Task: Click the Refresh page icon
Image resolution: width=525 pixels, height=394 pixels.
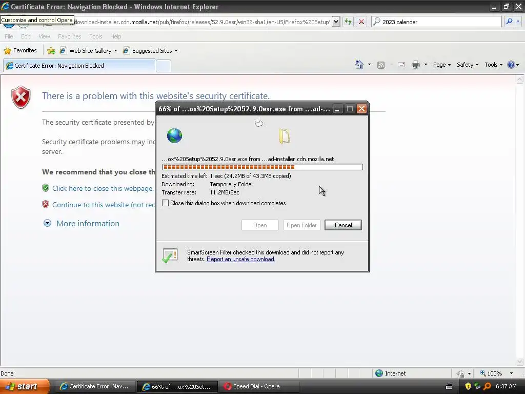Action: (x=348, y=22)
